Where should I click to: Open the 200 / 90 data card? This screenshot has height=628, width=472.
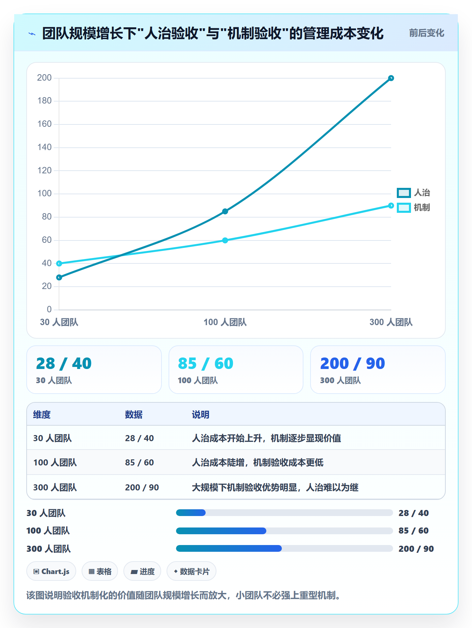(378, 370)
